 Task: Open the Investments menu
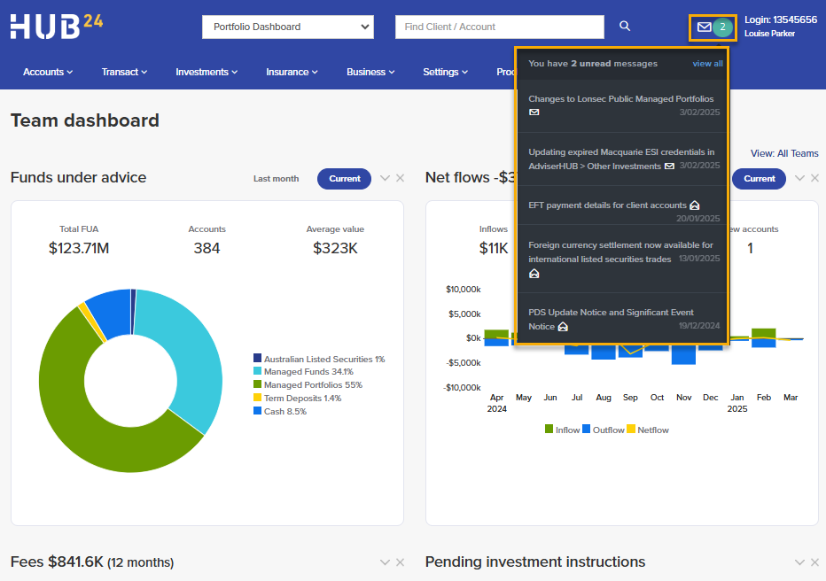click(x=206, y=72)
